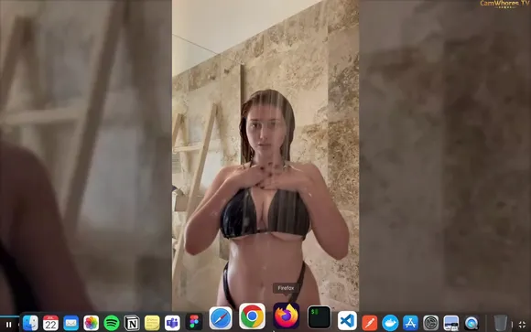Open Google Chrome from the dock
This screenshot has width=531, height=332.
pyautogui.click(x=252, y=316)
